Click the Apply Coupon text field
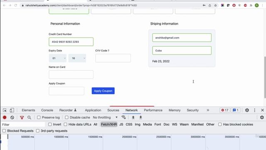Viewport: 266px width, 150px height. coord(66,91)
